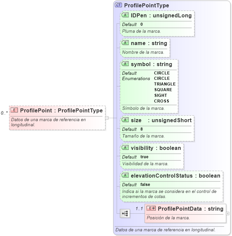Viewport: 232px width, 236px height.
Task: Click the element icon of ProfilePointData
Action: [x=151, y=208]
